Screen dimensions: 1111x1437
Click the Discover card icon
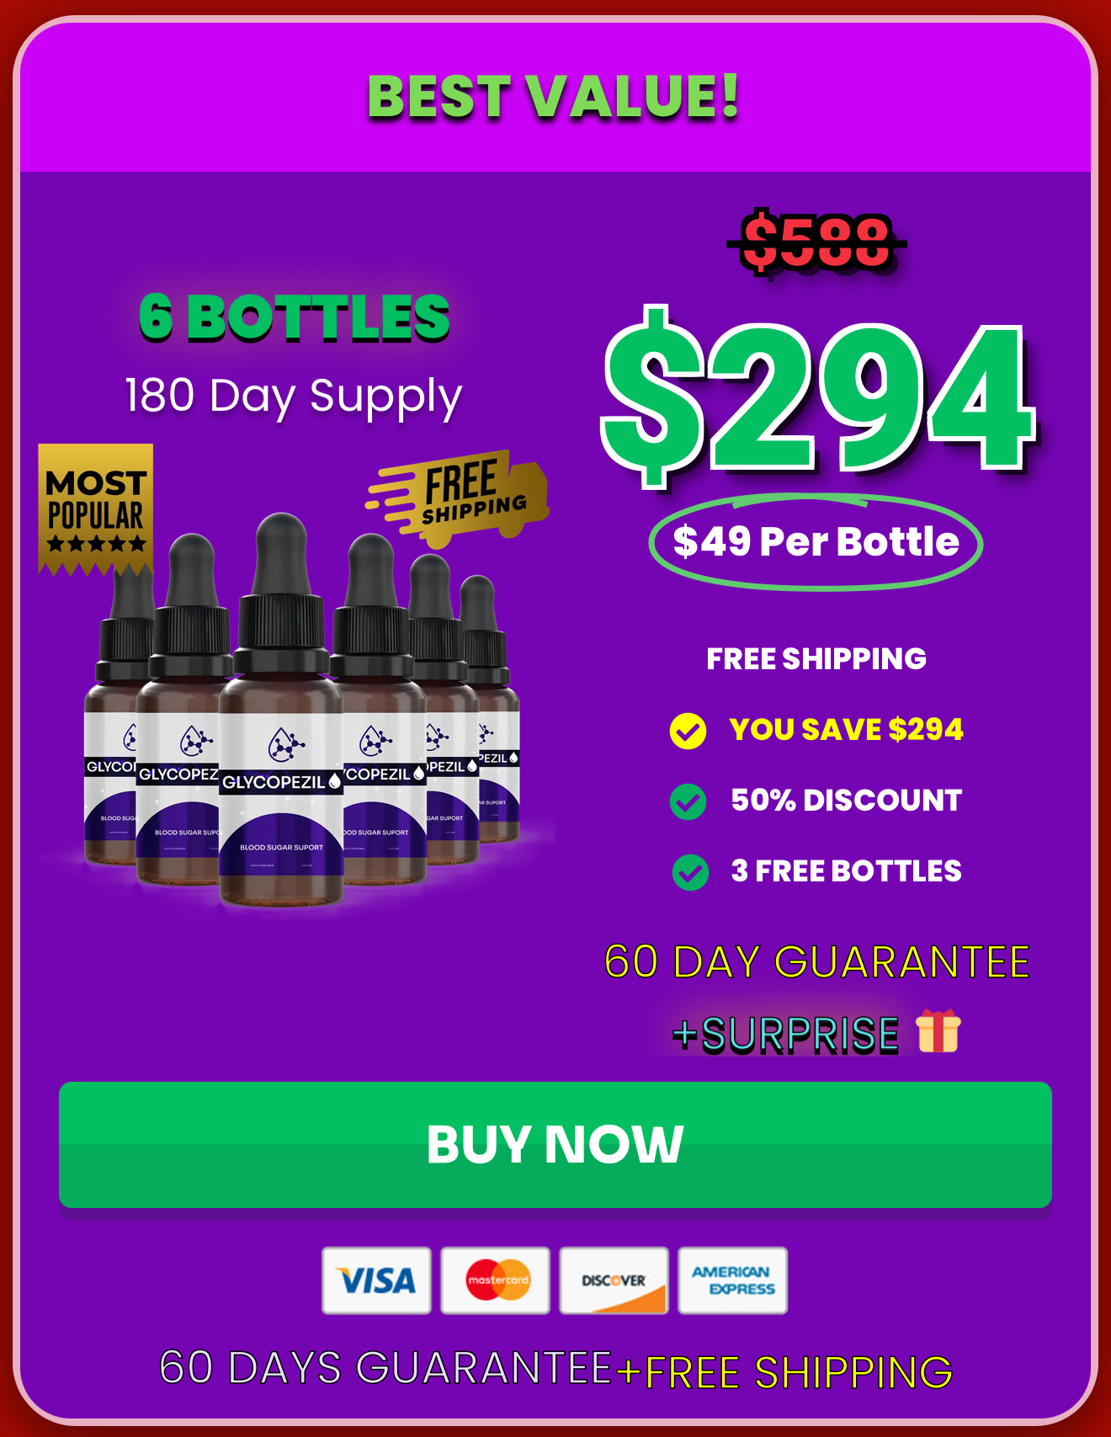coord(614,1280)
